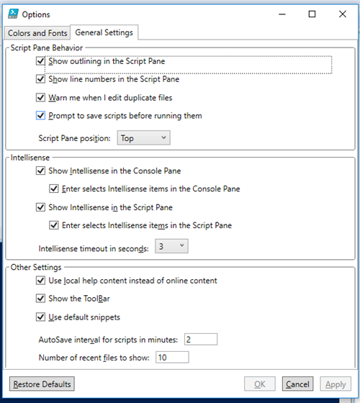360x403 pixels.
Task: Disable Show Intellisense in the Script Pane
Action: pos(40,207)
